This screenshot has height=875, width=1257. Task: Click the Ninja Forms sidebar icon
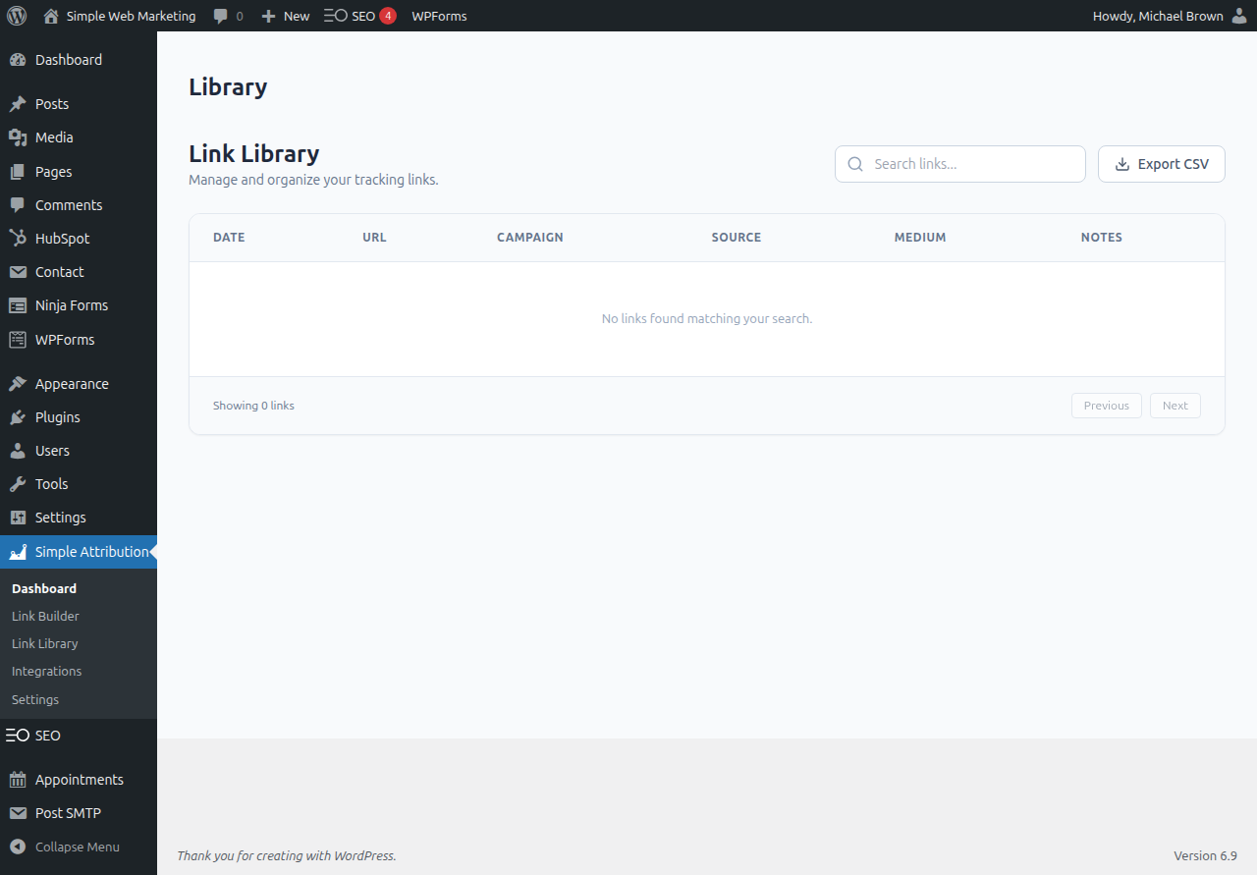(x=18, y=304)
